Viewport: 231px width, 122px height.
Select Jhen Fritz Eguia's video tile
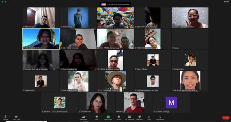click(x=78, y=18)
